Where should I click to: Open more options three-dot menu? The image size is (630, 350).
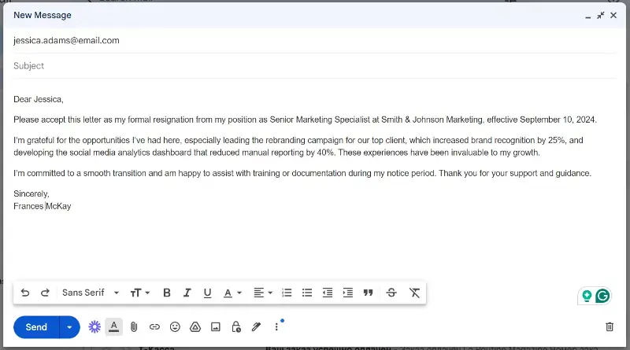(x=276, y=326)
